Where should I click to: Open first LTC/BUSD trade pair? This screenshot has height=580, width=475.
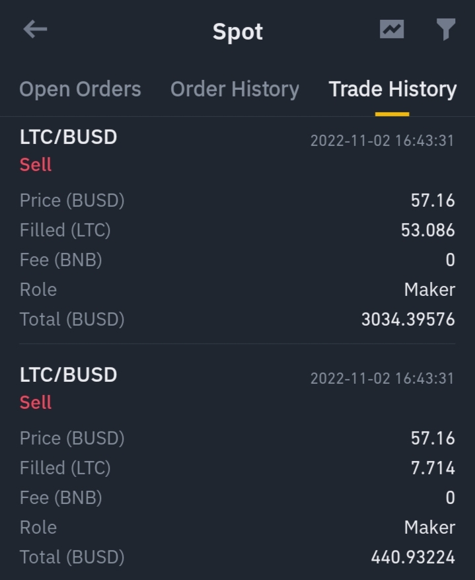click(x=69, y=137)
